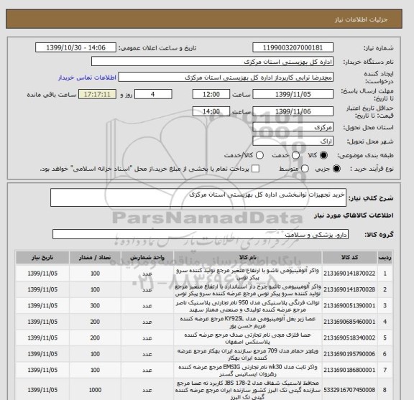The height and width of the screenshot is (400, 414).
Task: Click the جزئیات اطلاعات نیاز page header
Action: pos(361,20)
